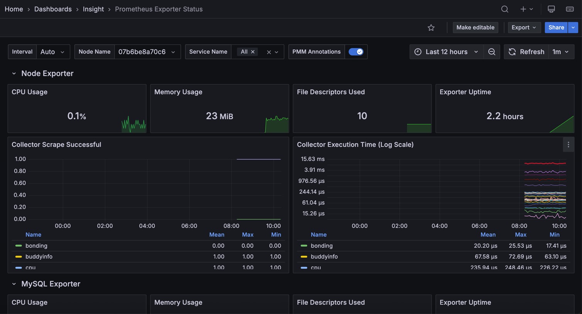Screen dimensions: 582x314
Task: Open Collector Execution Time panel menu
Action: (x=568, y=145)
